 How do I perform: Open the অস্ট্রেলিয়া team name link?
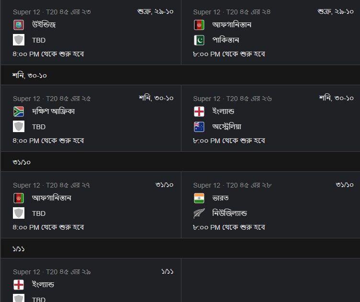point(227,127)
